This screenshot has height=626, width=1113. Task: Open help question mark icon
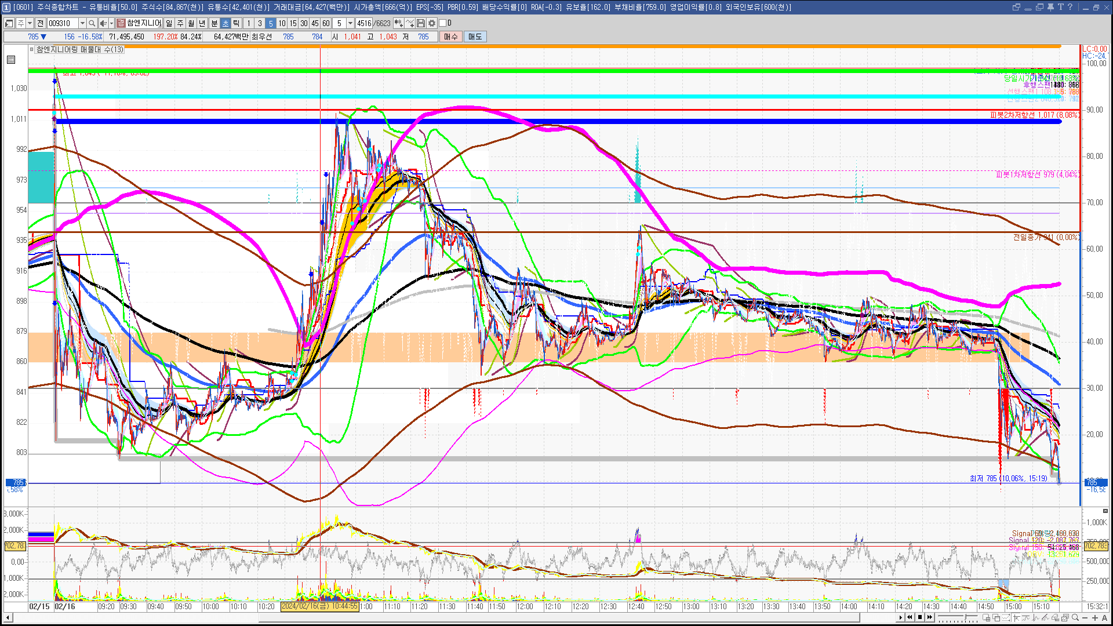pos(1070,7)
